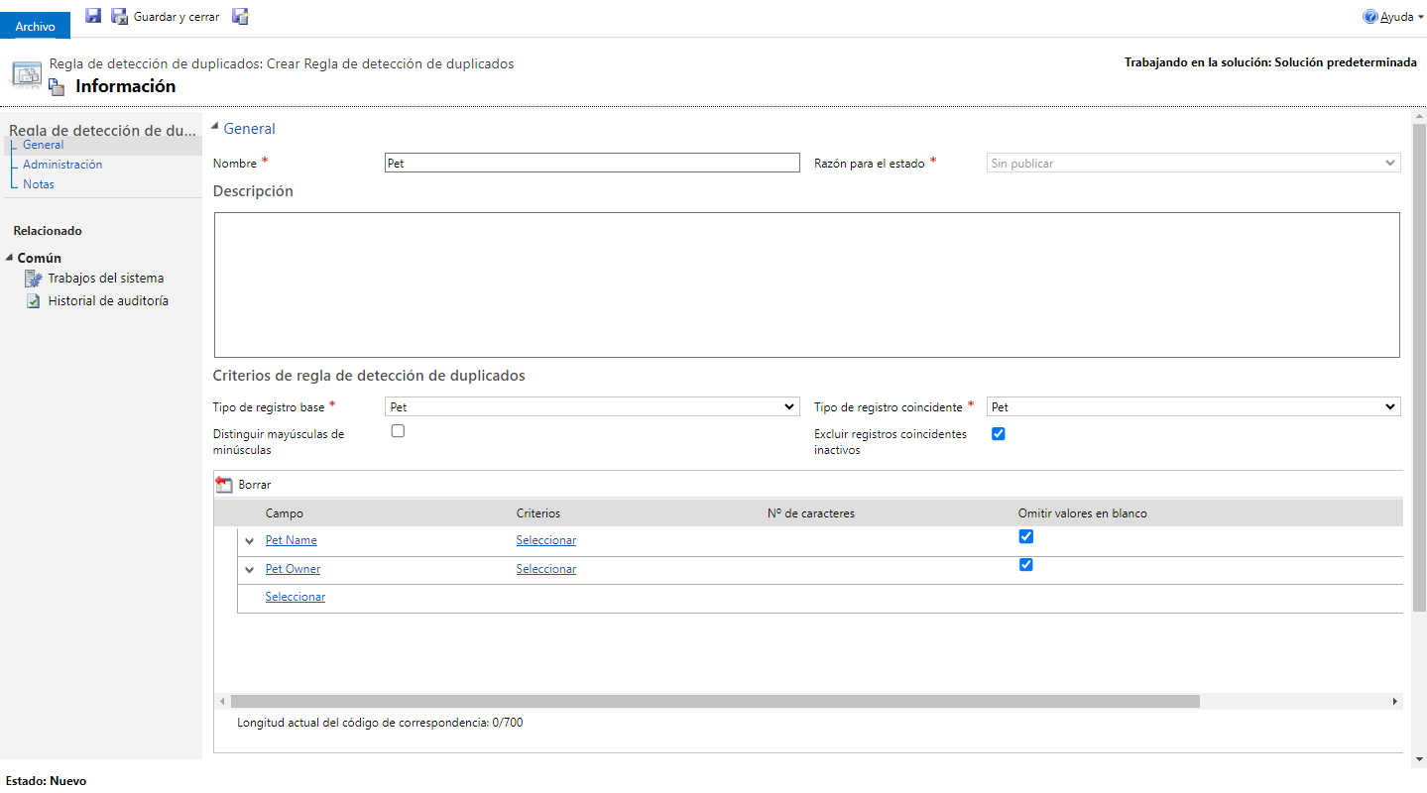Collapse the Común group
The height and width of the screenshot is (793, 1427).
[10, 258]
